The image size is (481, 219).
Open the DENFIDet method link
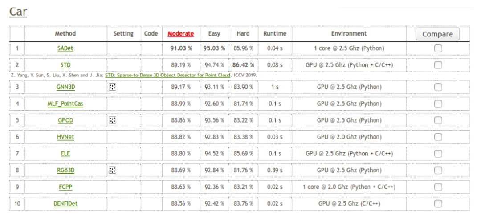pyautogui.click(x=65, y=203)
